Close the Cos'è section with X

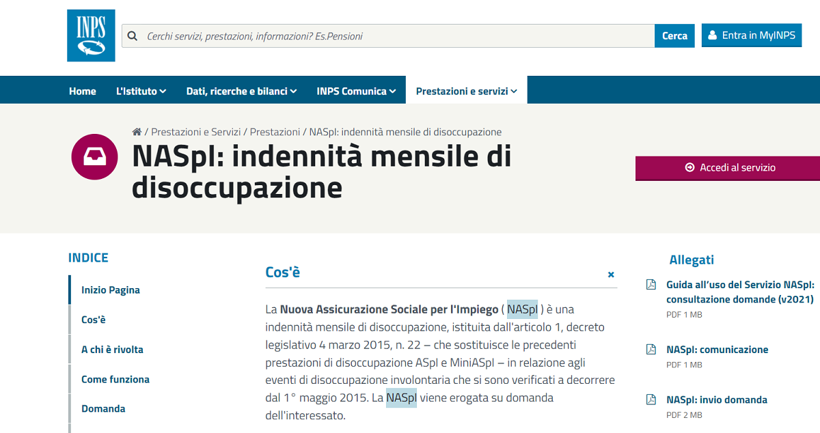tap(611, 275)
